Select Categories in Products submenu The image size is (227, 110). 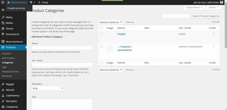click(8, 63)
